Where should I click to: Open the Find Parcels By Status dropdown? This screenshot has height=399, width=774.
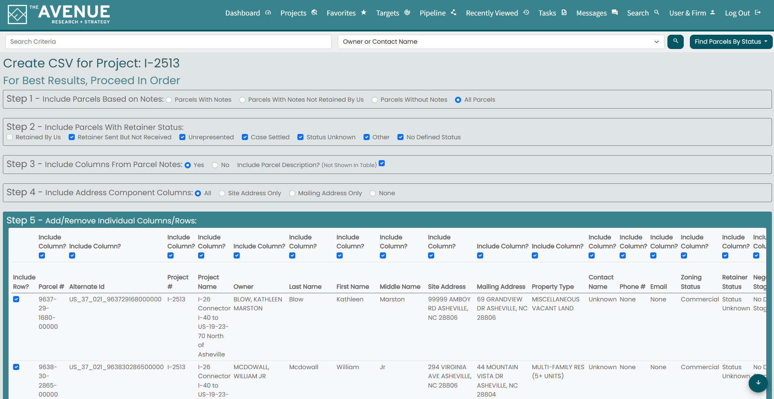tap(731, 42)
